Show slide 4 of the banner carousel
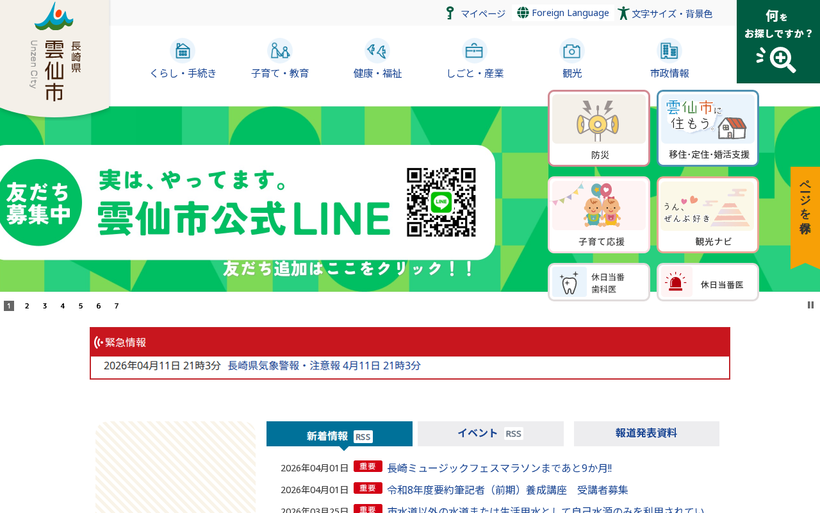Image resolution: width=820 pixels, height=513 pixels. pyautogui.click(x=63, y=306)
